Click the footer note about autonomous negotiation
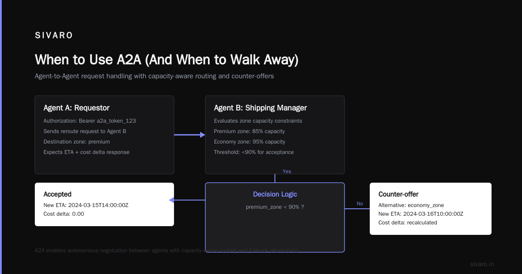 (167, 251)
